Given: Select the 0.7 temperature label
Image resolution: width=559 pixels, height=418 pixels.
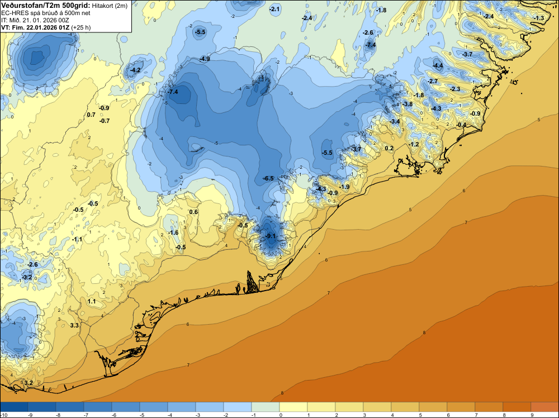Looking at the screenshot, I should click(91, 115).
